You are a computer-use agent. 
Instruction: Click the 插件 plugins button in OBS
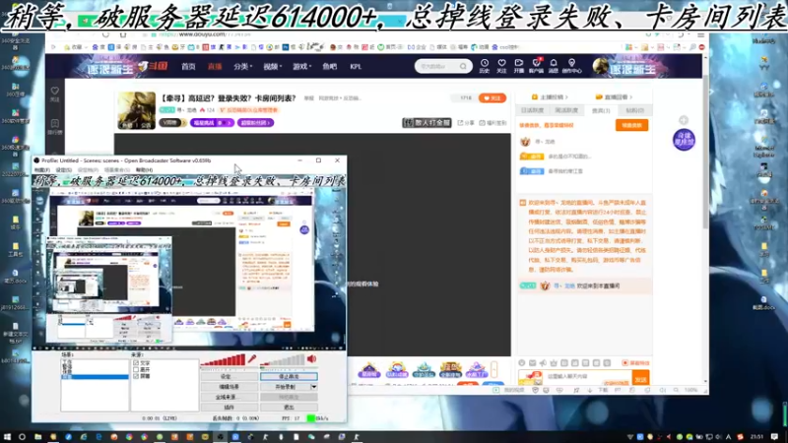tap(230, 408)
